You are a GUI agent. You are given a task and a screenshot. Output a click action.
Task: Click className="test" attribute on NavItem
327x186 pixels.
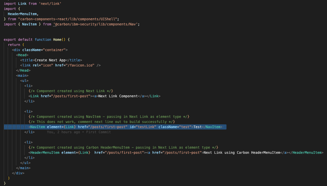(175, 127)
